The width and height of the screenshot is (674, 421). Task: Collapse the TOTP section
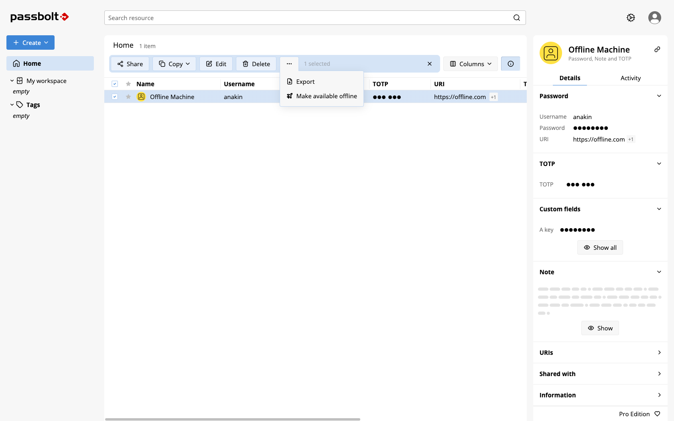tap(659, 164)
